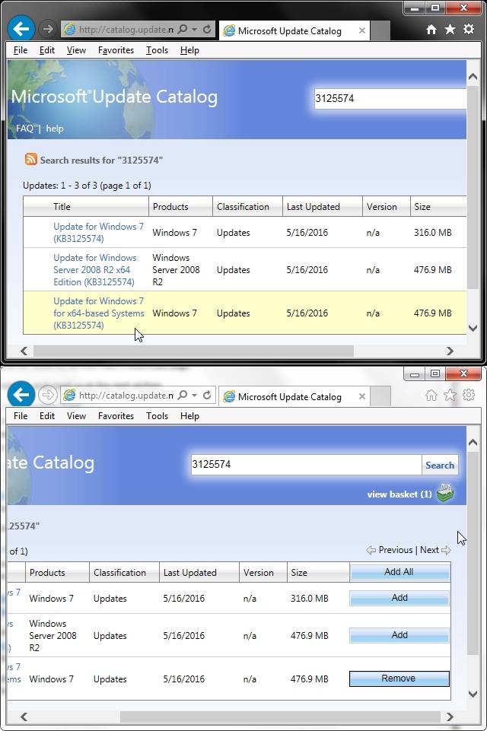Click search field in top window
Screen dimensions: 487x731
390,98
